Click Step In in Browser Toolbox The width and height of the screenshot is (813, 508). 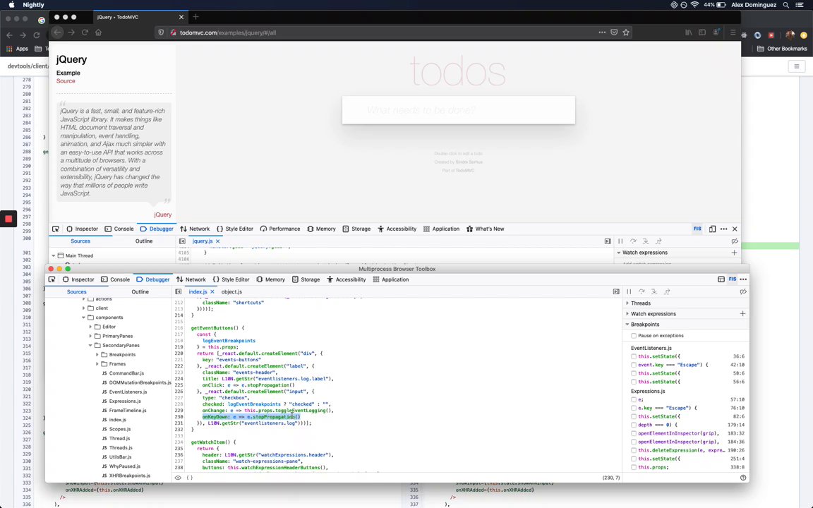654,292
